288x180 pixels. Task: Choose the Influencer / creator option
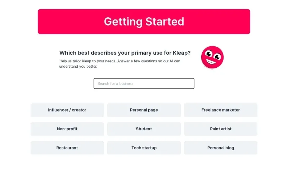67,110
